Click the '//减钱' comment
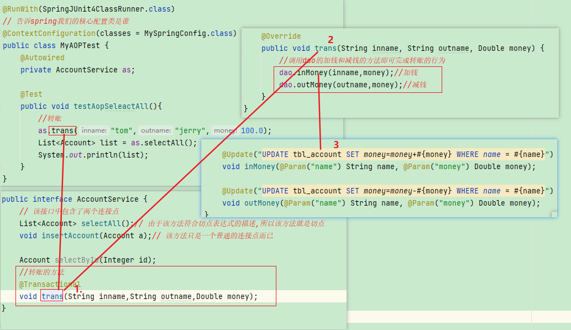 (415, 85)
